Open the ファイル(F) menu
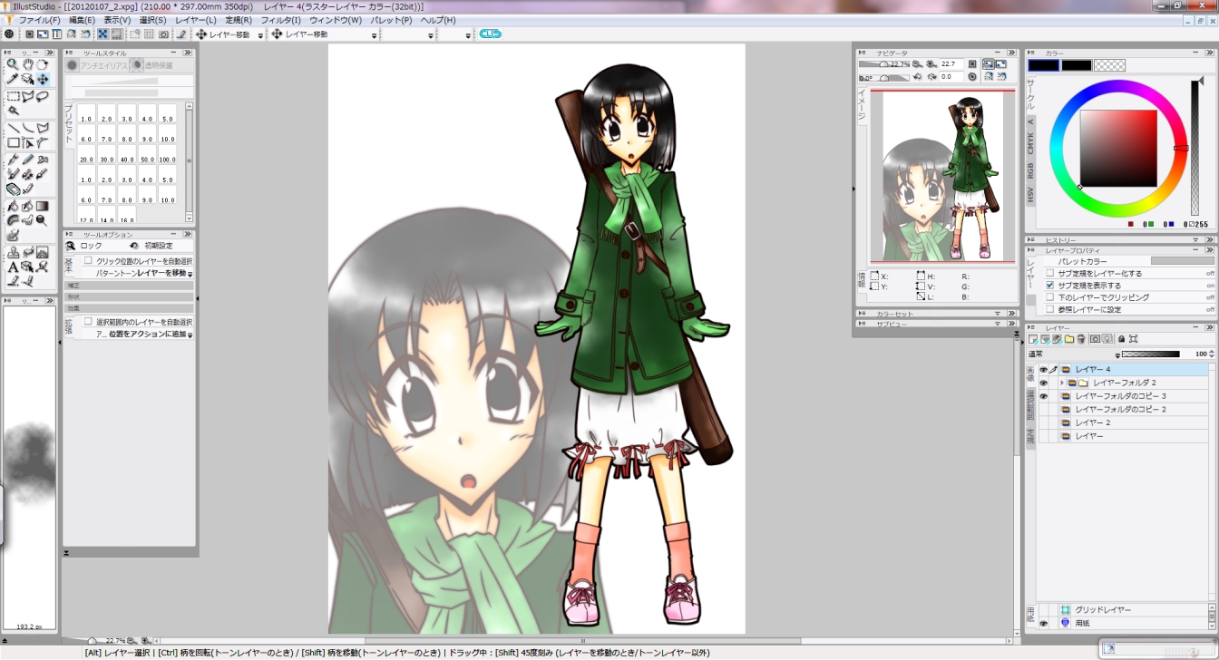This screenshot has height=660, width=1219. pos(39,20)
